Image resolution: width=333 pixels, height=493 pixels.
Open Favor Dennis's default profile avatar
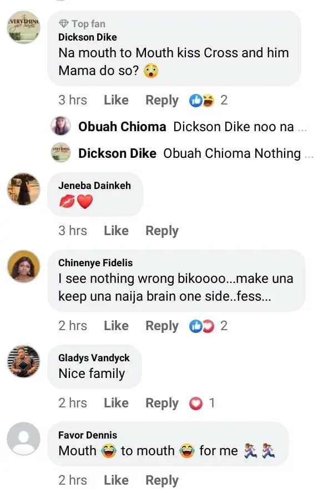pos(23,439)
